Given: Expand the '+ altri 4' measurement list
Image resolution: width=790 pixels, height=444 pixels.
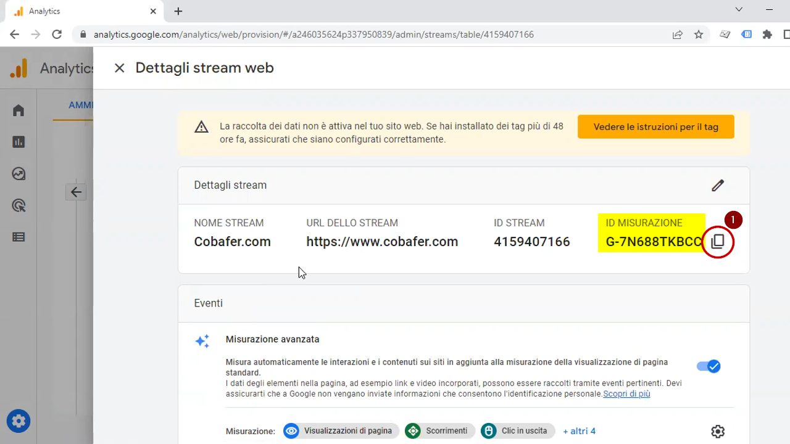Looking at the screenshot, I should point(579,430).
